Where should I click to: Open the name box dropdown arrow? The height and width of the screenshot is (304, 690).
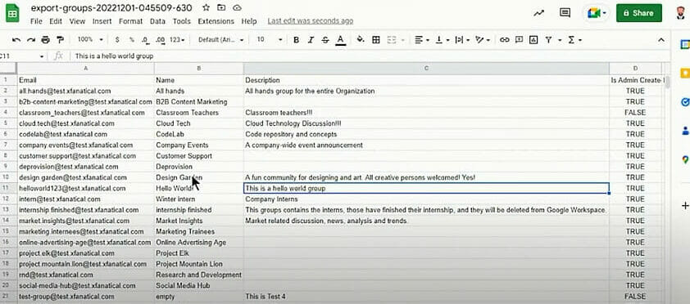pyautogui.click(x=42, y=56)
